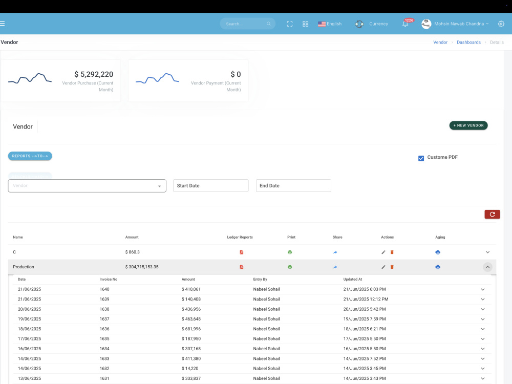Select vendor C amount $ 860.3

(132, 252)
